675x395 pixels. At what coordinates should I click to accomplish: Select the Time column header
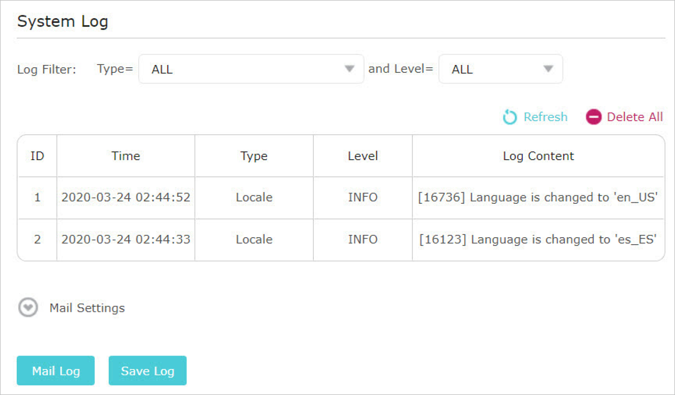click(x=126, y=156)
